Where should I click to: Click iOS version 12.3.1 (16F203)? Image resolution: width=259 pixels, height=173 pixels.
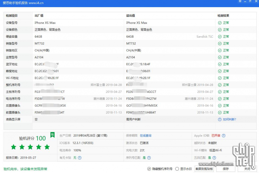(83, 143)
